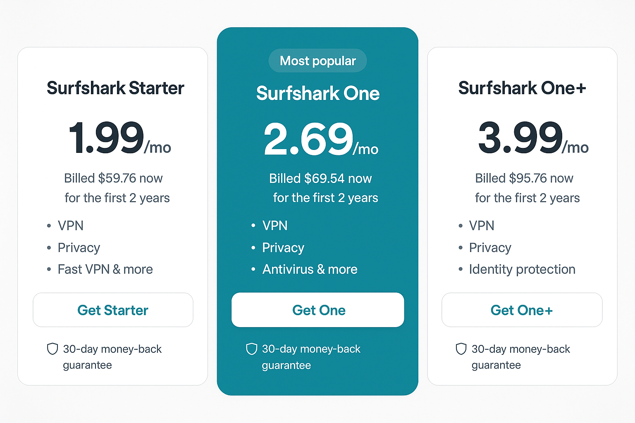Image resolution: width=635 pixels, height=423 pixels.
Task: Click the Get Starter button
Action: click(113, 310)
